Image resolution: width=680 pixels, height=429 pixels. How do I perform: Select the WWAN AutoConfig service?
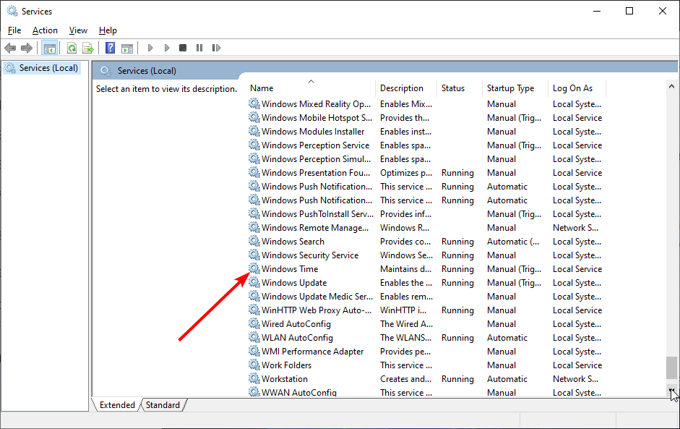(426, 392)
